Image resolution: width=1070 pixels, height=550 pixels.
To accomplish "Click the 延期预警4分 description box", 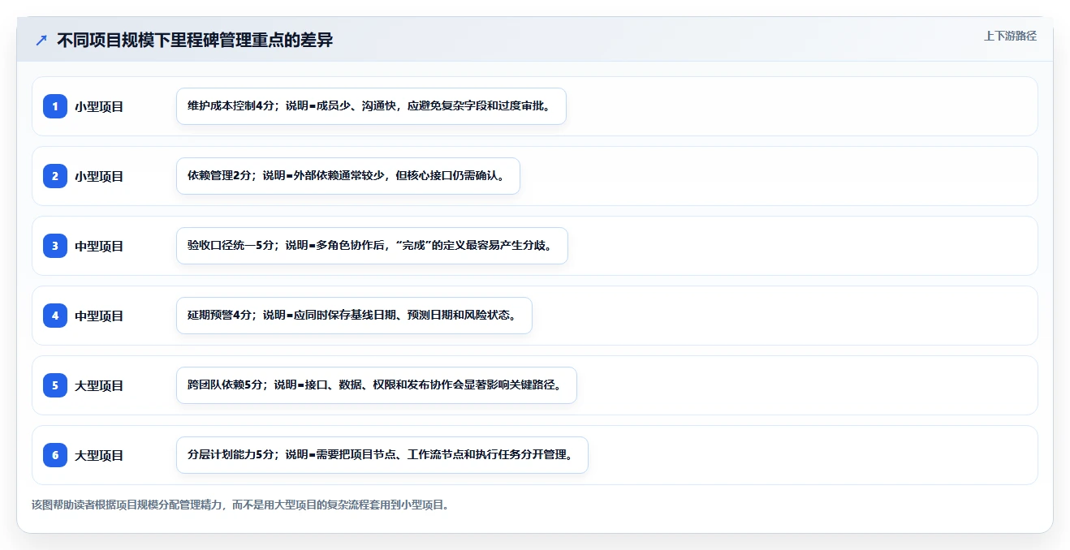I will (354, 316).
